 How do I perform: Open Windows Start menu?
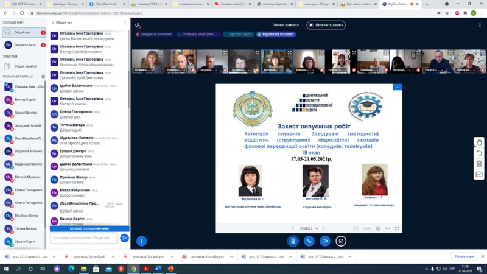pyautogui.click(x=6, y=269)
